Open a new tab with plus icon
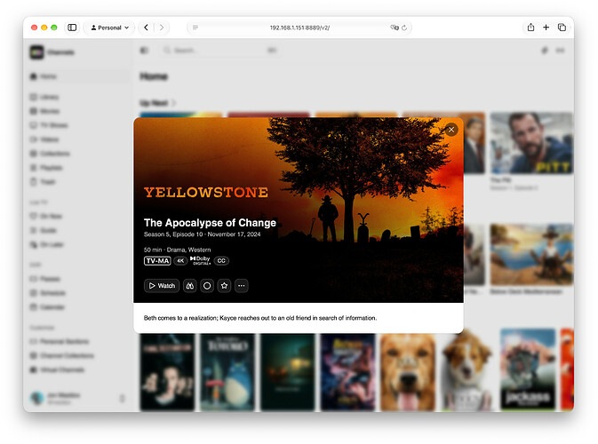The image size is (598, 444). click(x=546, y=28)
